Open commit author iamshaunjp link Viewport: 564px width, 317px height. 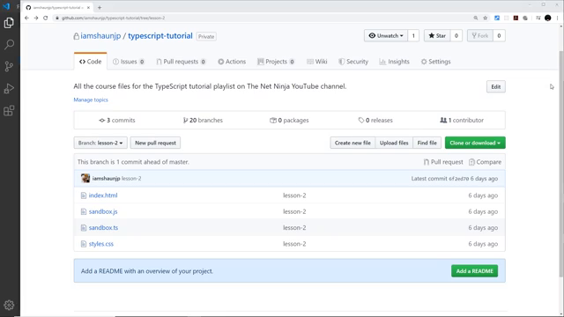point(106,178)
